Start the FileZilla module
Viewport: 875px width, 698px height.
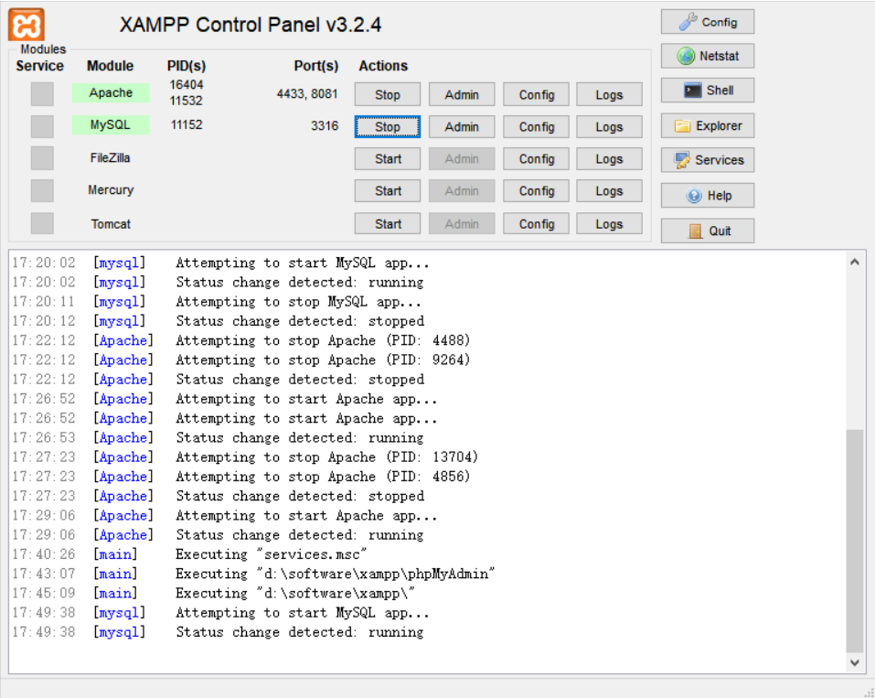388,159
